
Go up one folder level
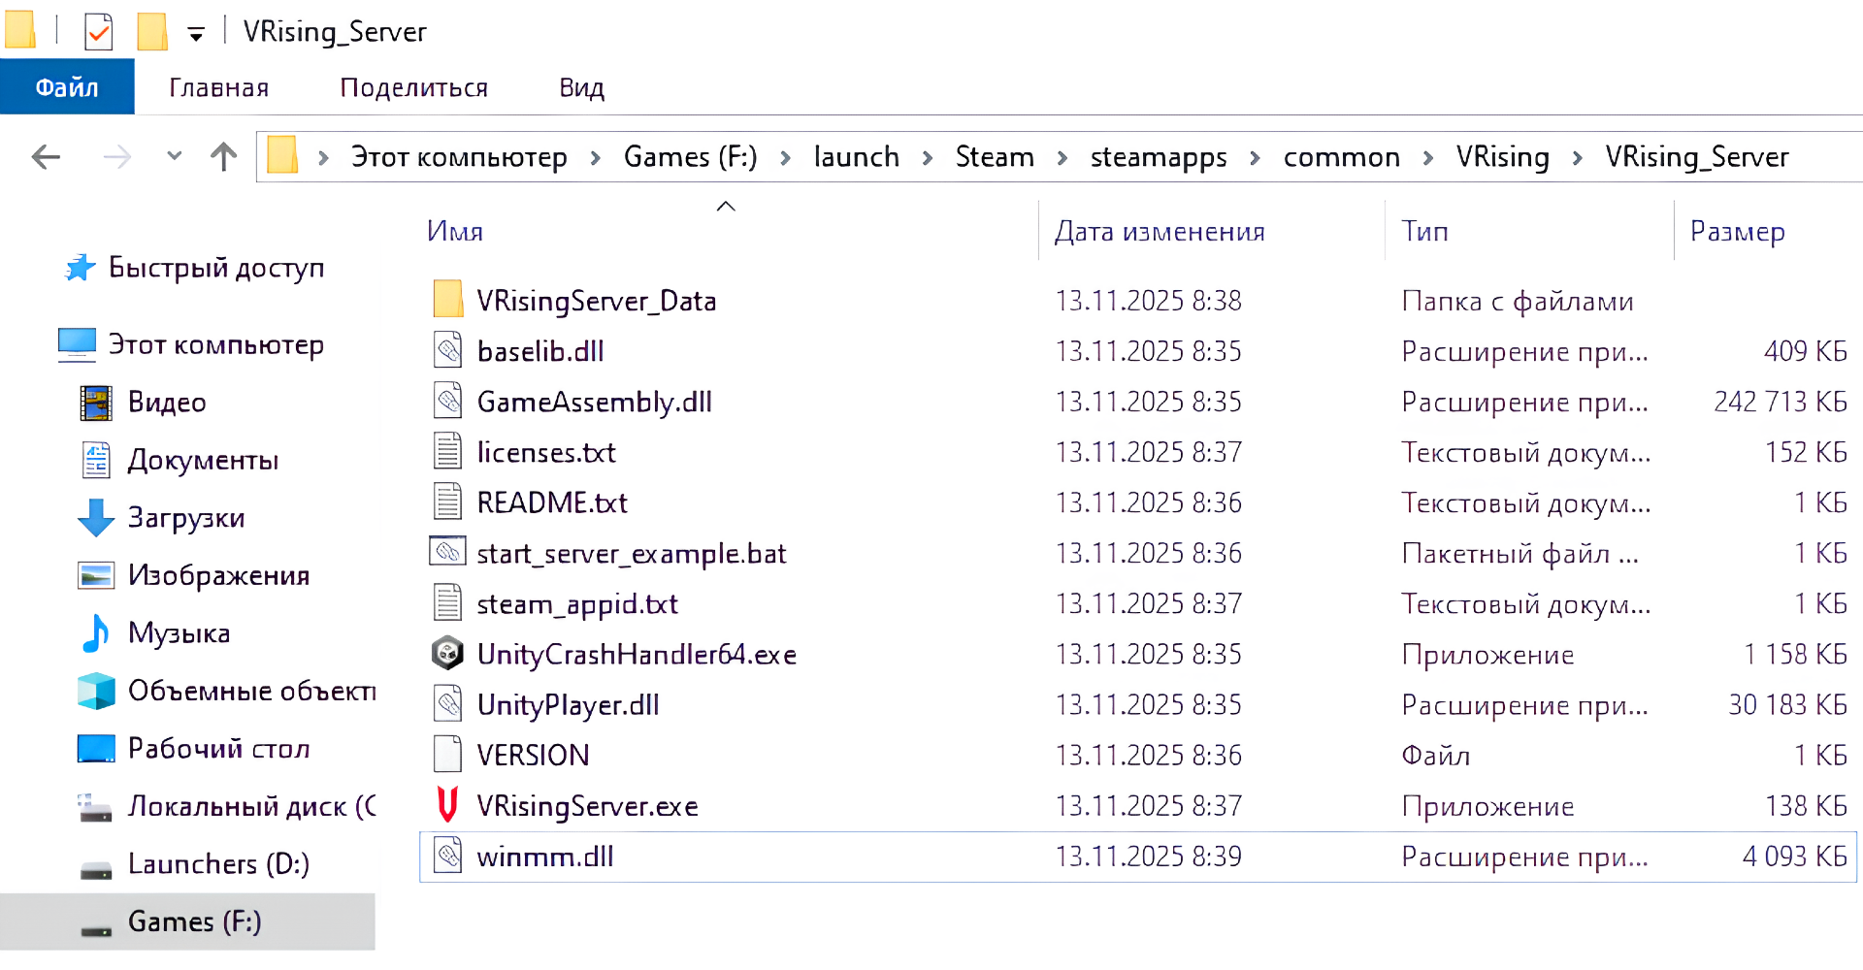(223, 156)
